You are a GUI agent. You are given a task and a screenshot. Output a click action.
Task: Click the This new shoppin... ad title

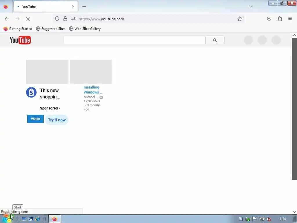click(x=50, y=93)
